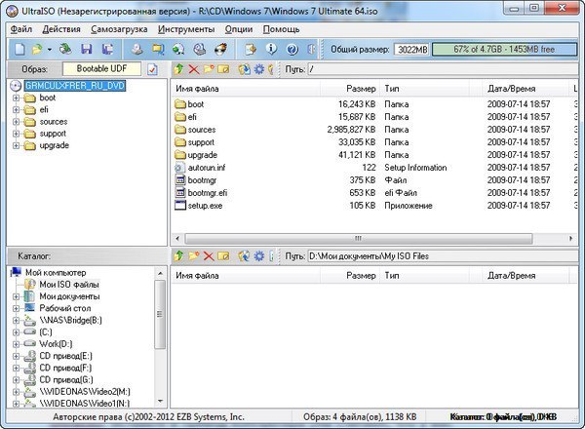The image size is (585, 429).
Task: Click the gear properties icon in the image pane
Action: pyautogui.click(x=258, y=70)
